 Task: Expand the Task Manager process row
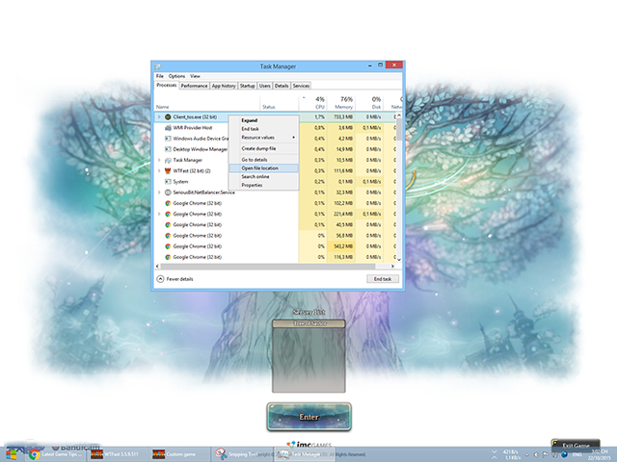(158, 160)
